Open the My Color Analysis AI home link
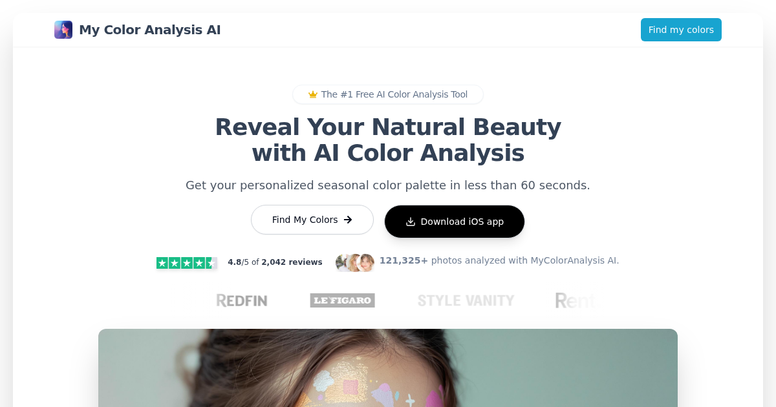The width and height of the screenshot is (776, 407). [x=138, y=30]
